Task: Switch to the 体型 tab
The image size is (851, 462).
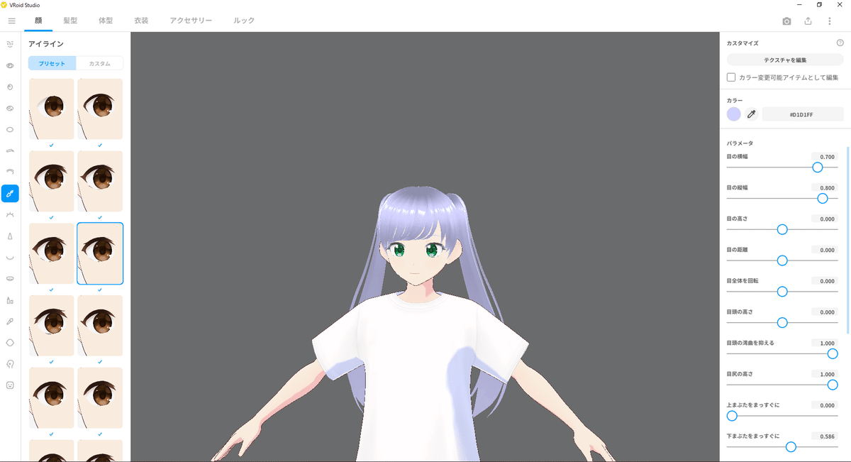Action: tap(106, 21)
